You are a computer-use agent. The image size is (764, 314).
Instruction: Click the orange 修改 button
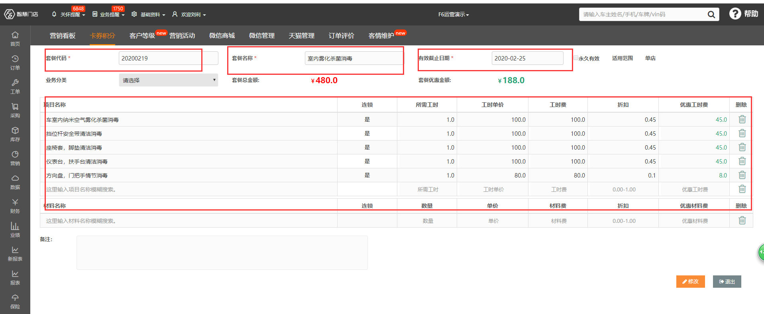690,281
